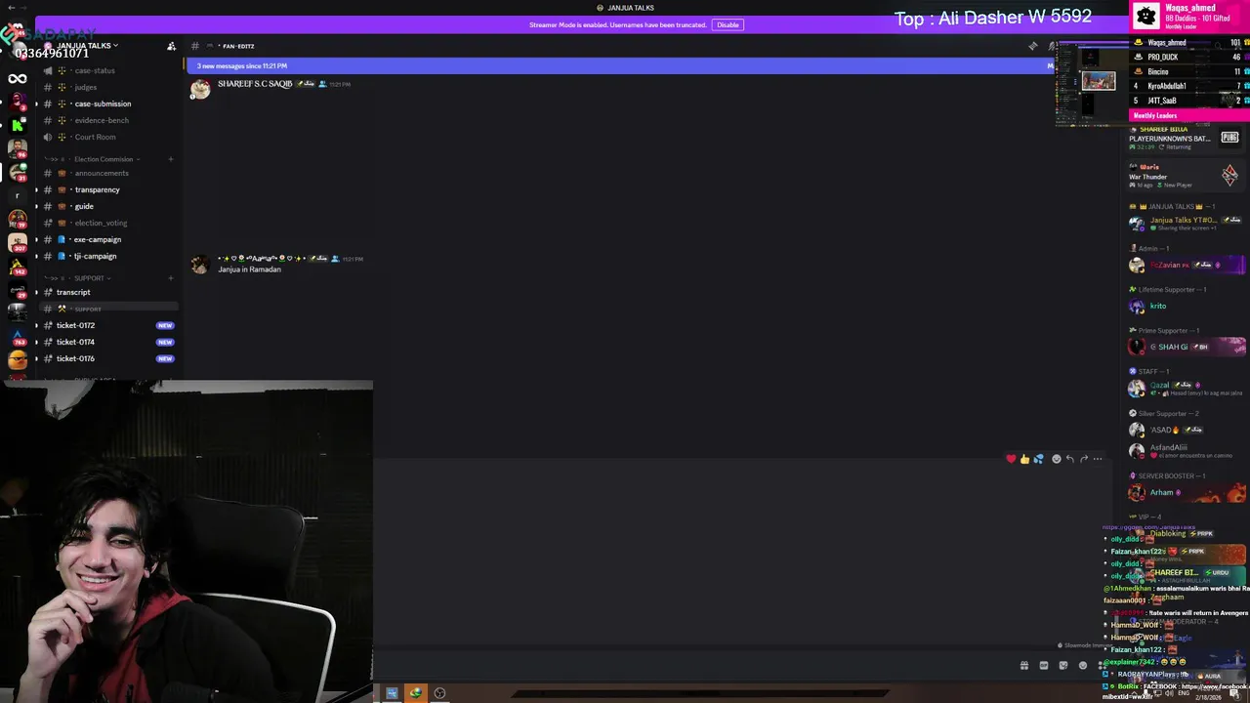The image size is (1250, 703).
Task: Click the War Thunder activity card
Action: 1187,176
